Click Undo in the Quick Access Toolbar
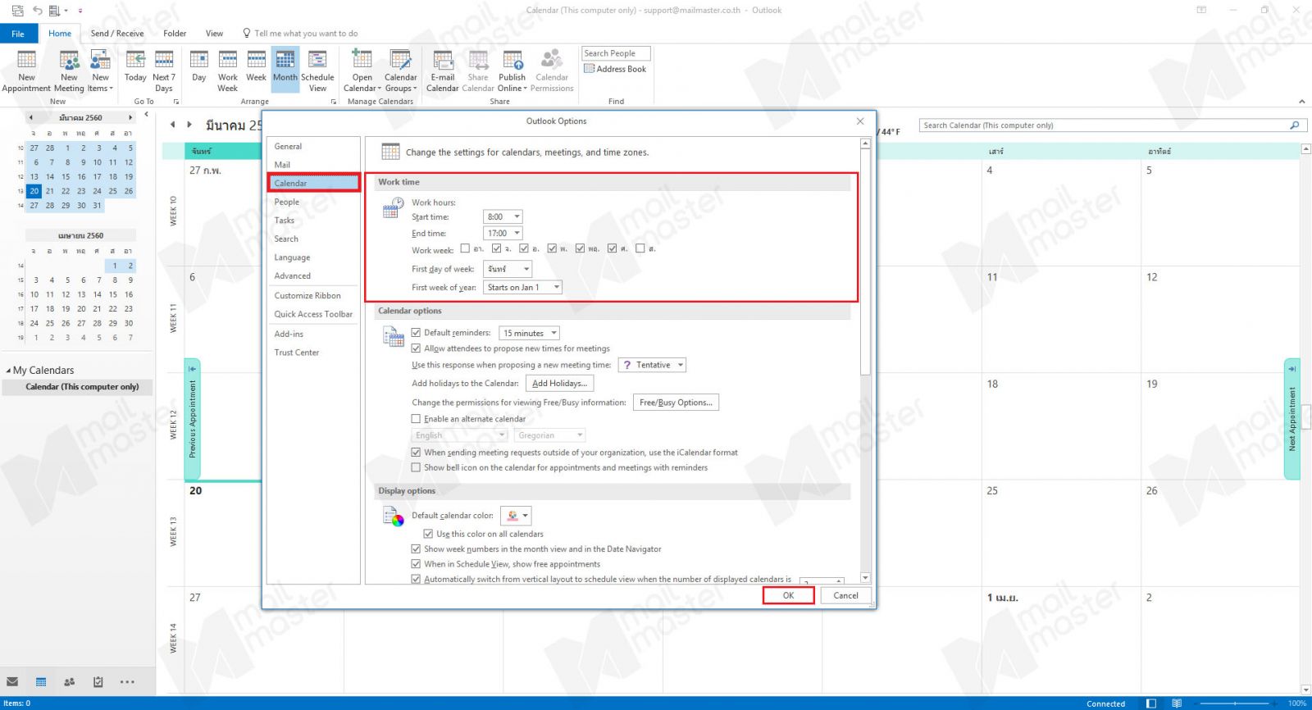The image size is (1312, 710). point(37,11)
